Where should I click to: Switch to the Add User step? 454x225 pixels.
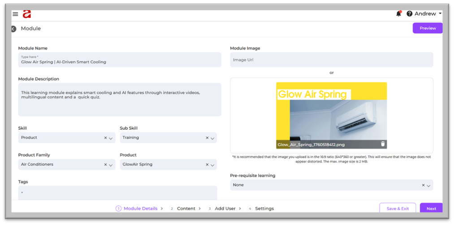[225, 208]
